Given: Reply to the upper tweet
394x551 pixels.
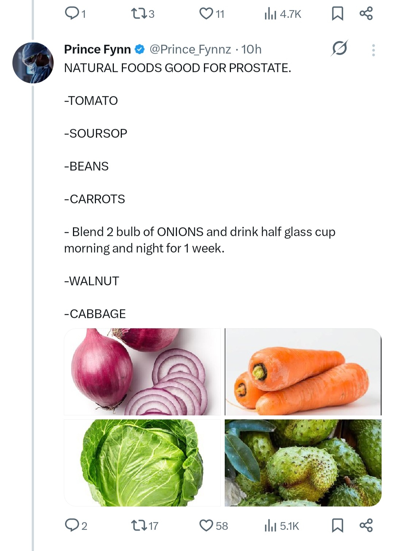Looking at the screenshot, I should (x=72, y=13).
